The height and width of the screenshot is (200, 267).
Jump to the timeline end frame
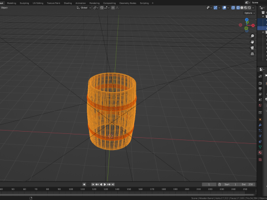(113, 184)
